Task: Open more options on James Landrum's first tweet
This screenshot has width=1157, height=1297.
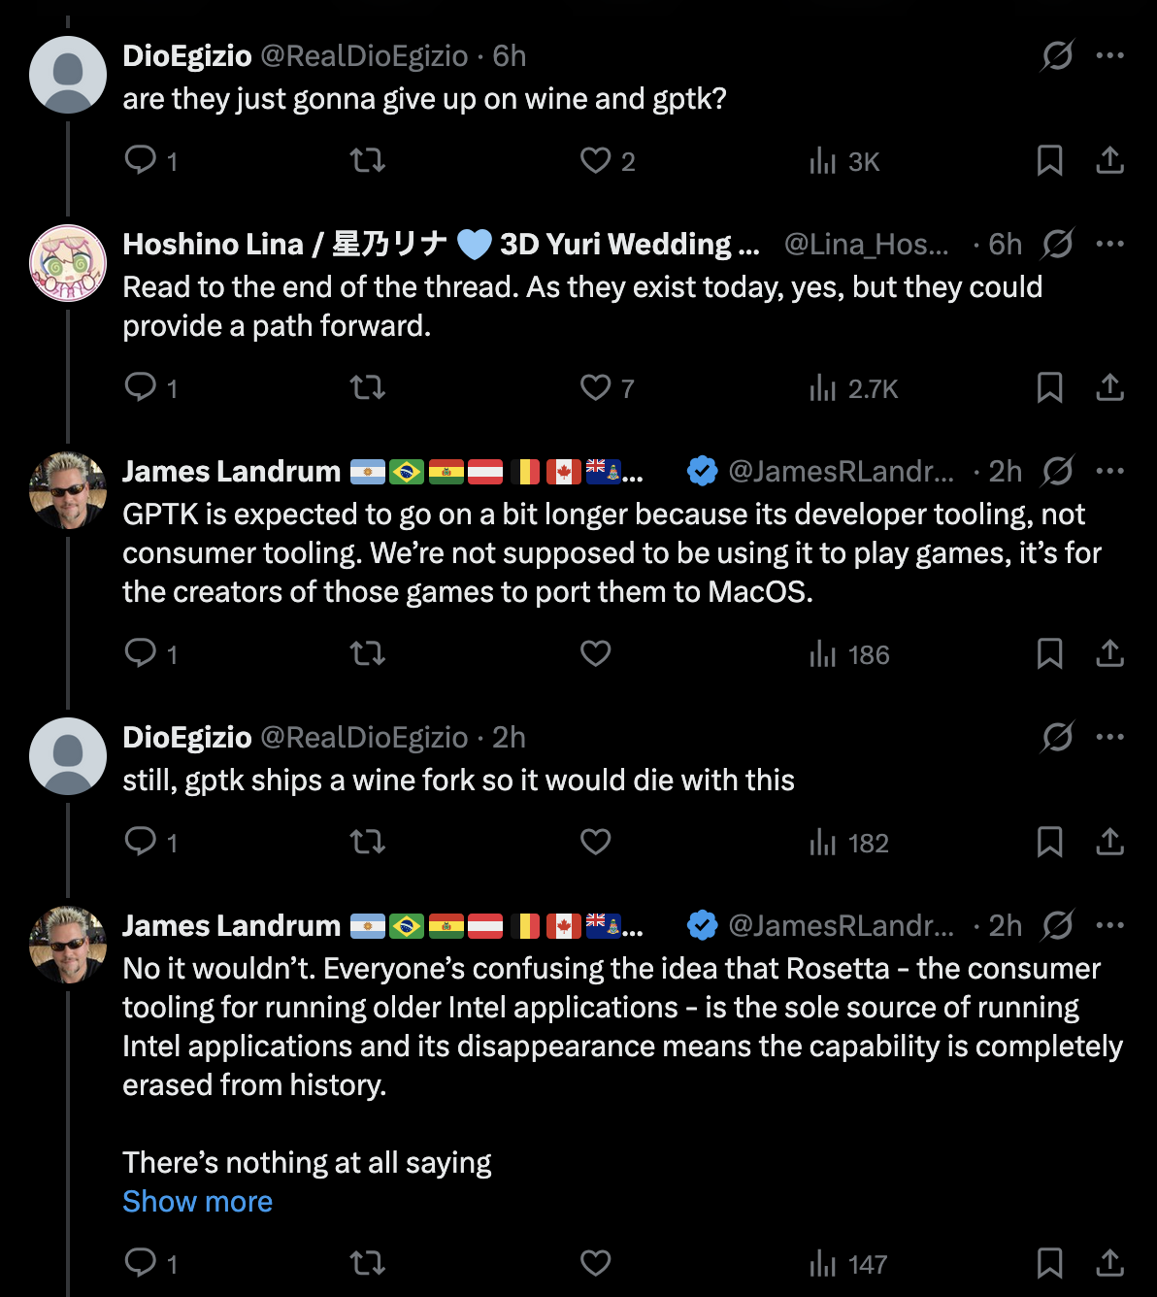Action: [1109, 471]
